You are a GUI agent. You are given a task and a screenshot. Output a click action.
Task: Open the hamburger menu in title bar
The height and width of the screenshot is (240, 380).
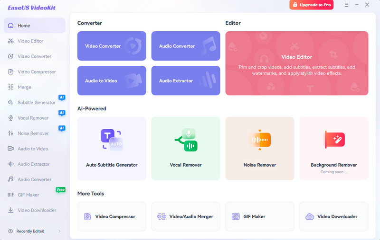346,5
